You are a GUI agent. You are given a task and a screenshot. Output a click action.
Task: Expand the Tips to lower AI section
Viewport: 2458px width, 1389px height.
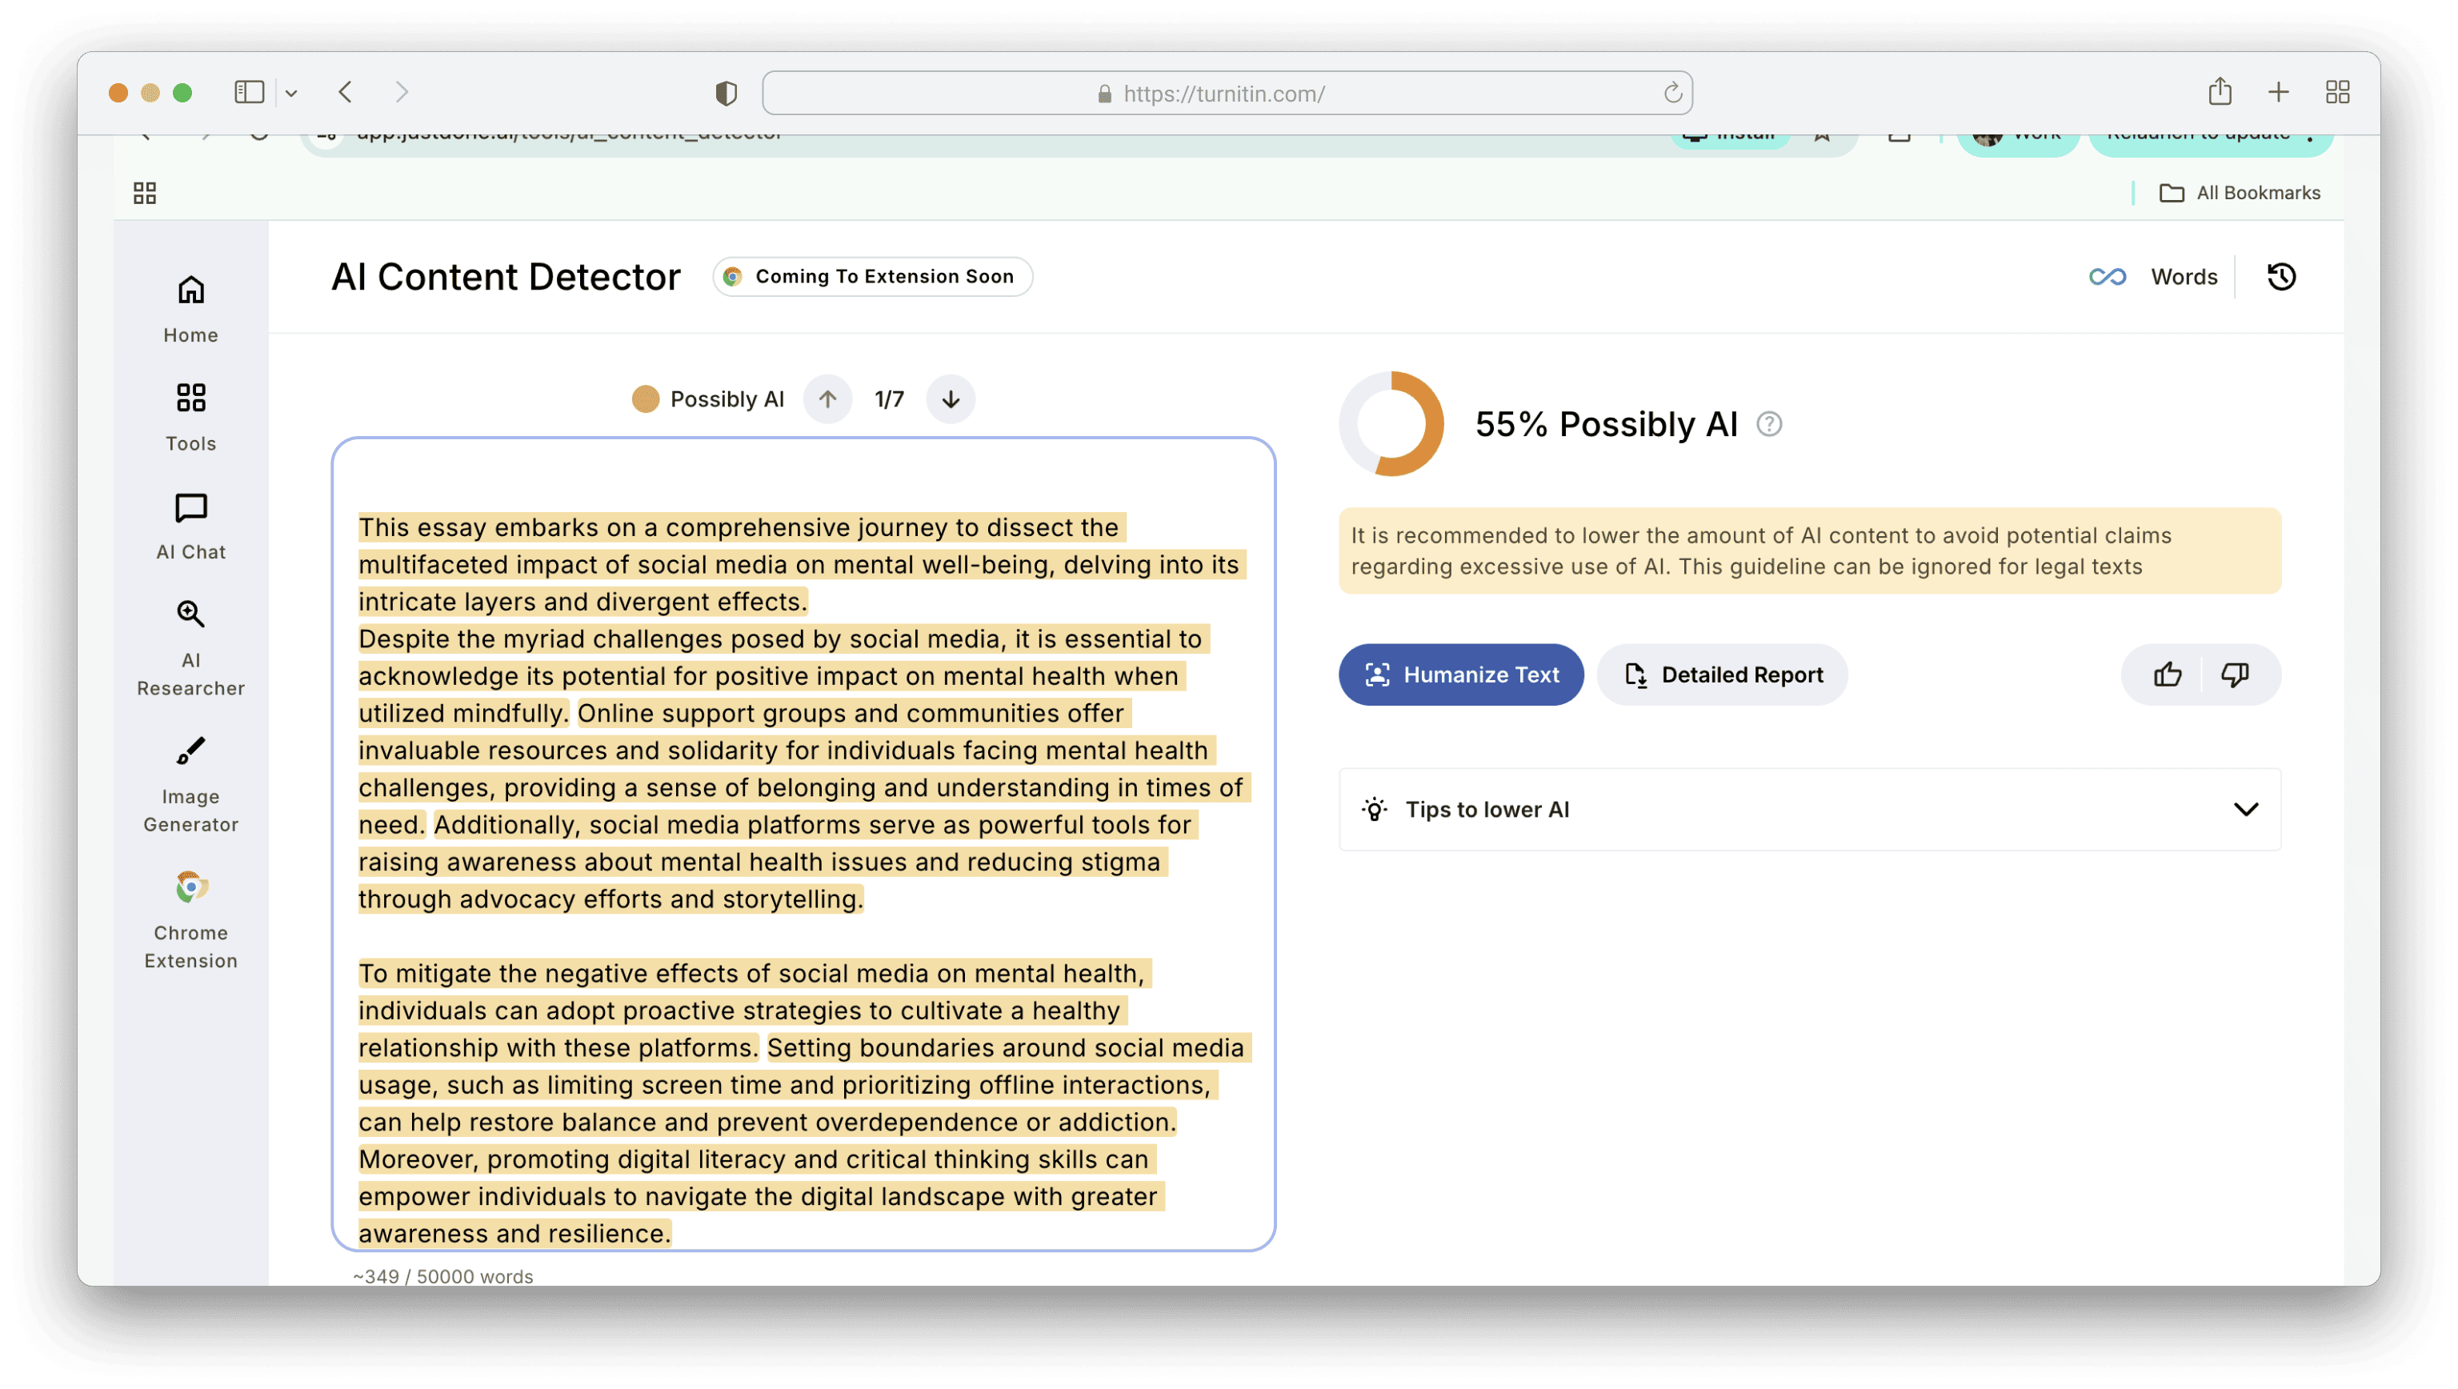coord(2245,809)
